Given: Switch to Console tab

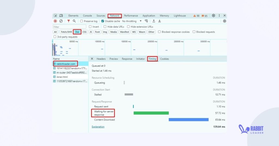Looking at the screenshot, I should pyautogui.click(x=87, y=16).
